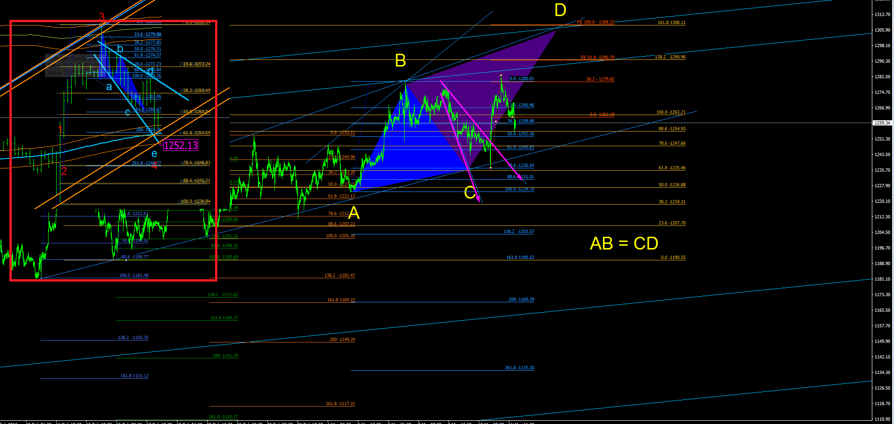This screenshot has width=894, height=424.
Task: Select the "100.0 -1181.48" Fibonacci label
Action: [134, 275]
